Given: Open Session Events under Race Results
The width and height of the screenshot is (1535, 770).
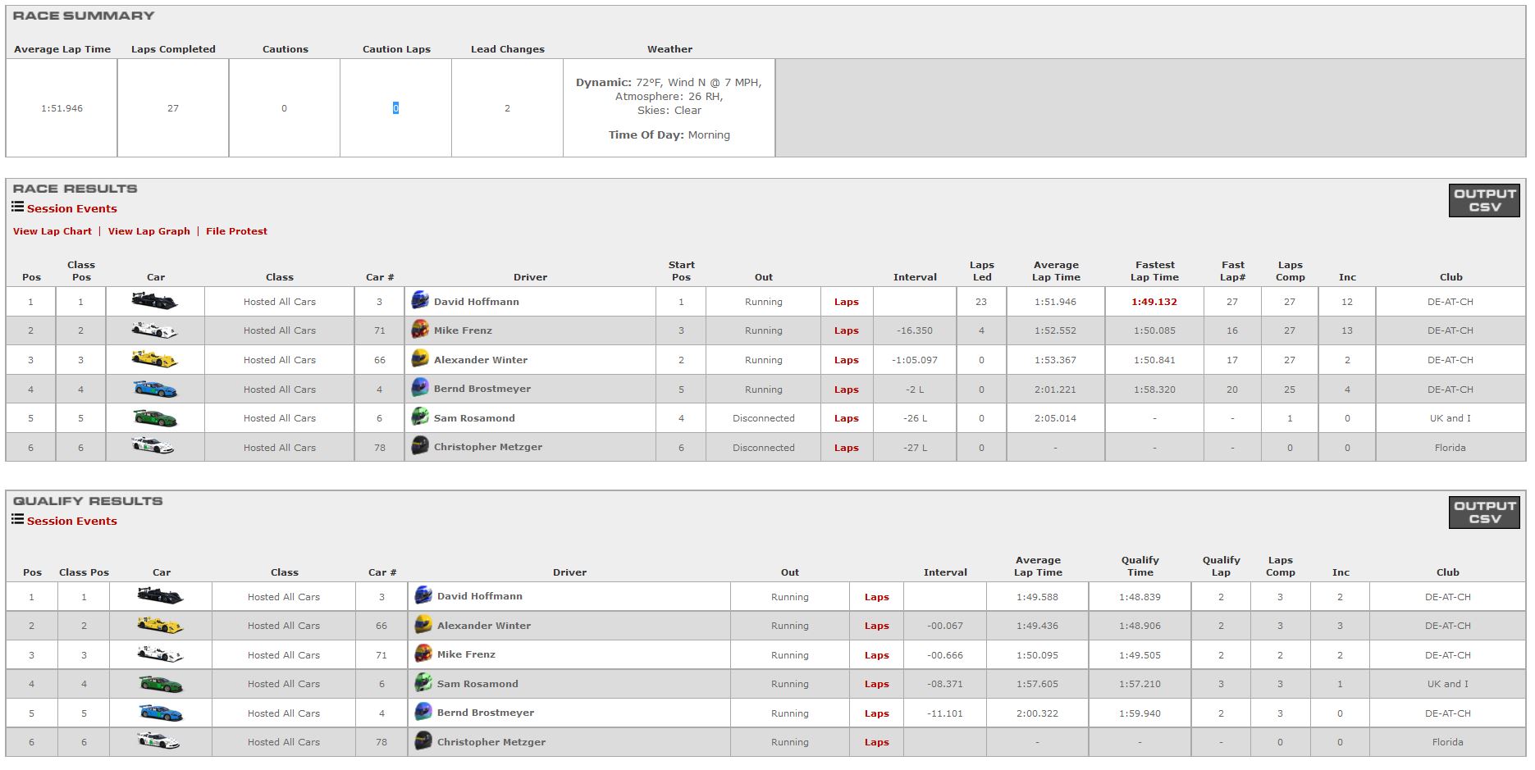Looking at the screenshot, I should point(71,209).
